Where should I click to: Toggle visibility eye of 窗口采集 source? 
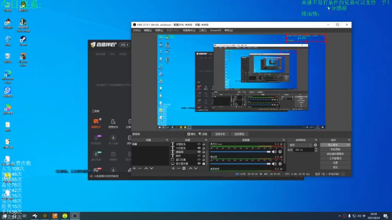click(x=199, y=160)
